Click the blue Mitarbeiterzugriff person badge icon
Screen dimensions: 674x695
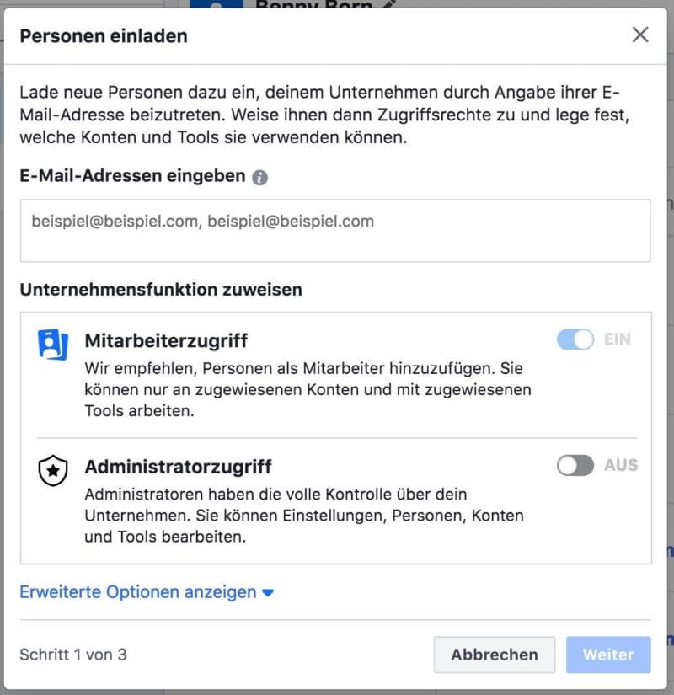point(52,344)
